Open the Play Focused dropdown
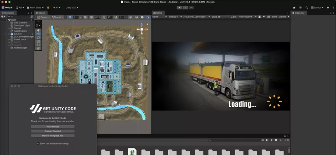The width and height of the screenshot is (336, 155). 247,17
